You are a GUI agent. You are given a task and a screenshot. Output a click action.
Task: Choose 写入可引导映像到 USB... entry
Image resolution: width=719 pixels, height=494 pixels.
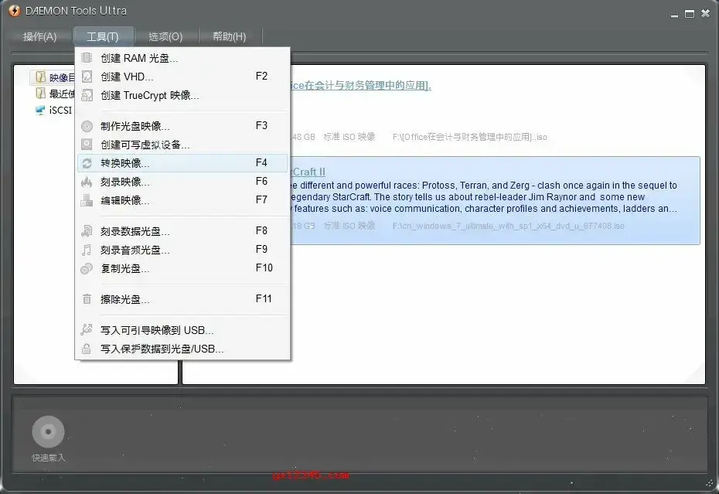(182, 330)
